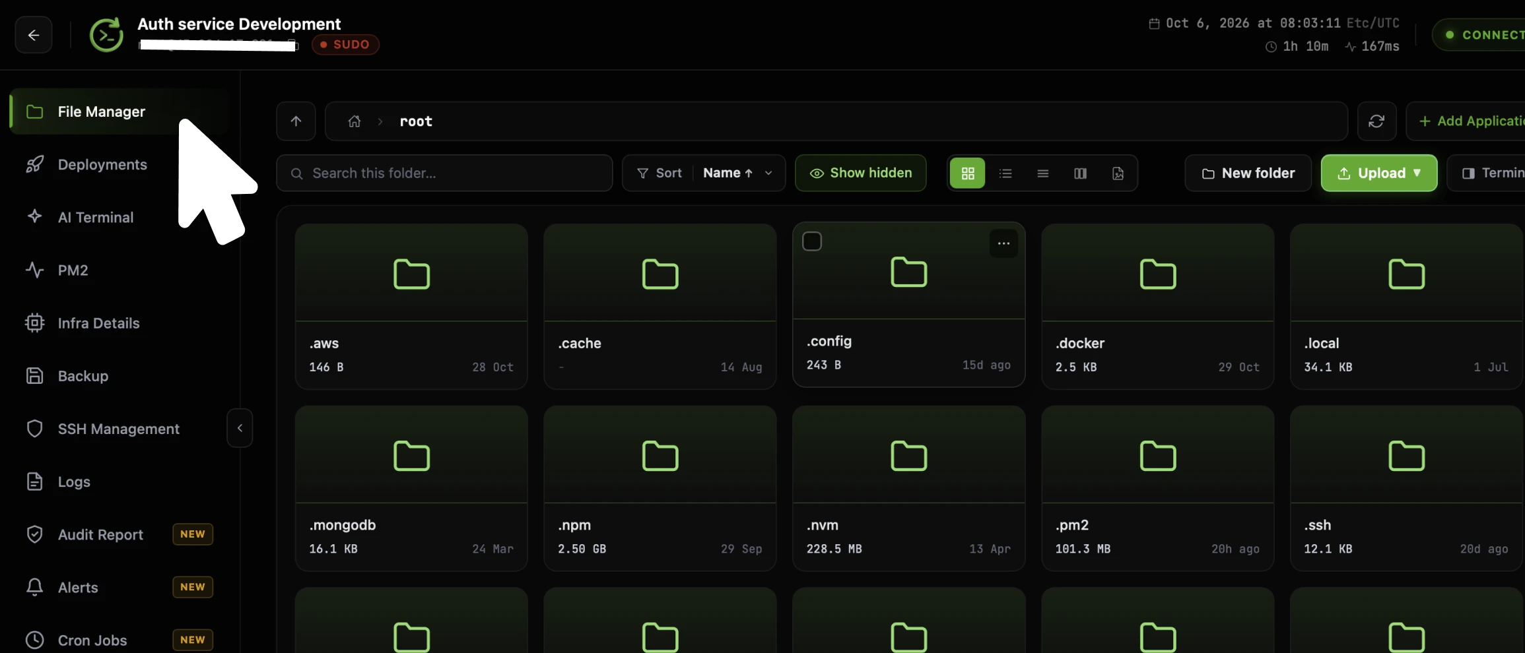
Task: Click Add Application button
Action: [1465, 121]
